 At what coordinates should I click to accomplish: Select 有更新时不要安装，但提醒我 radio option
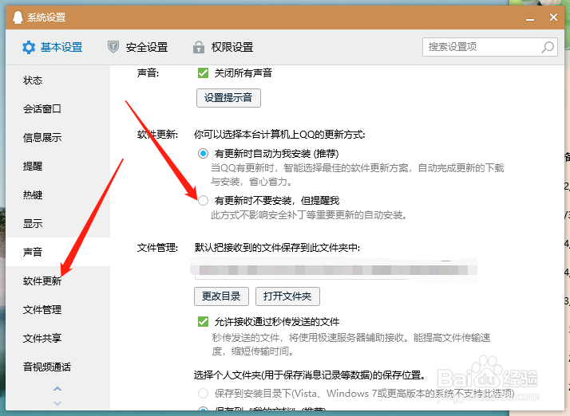point(204,200)
